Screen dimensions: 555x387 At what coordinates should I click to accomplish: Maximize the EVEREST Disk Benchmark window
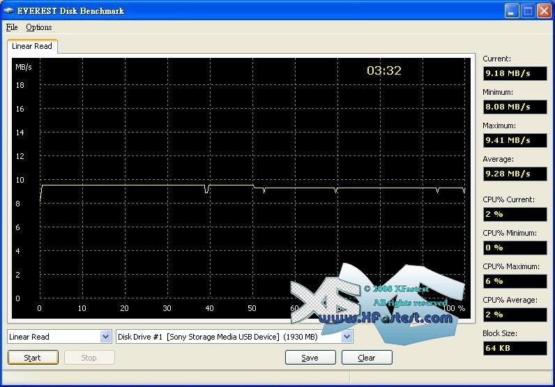pyautogui.click(x=528, y=10)
